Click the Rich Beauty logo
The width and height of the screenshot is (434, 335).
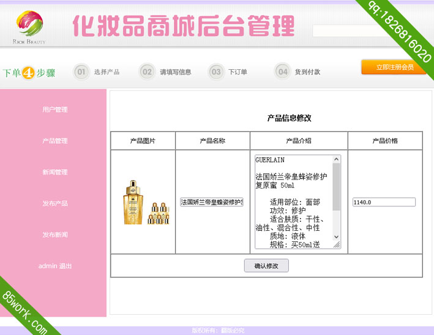(29, 27)
